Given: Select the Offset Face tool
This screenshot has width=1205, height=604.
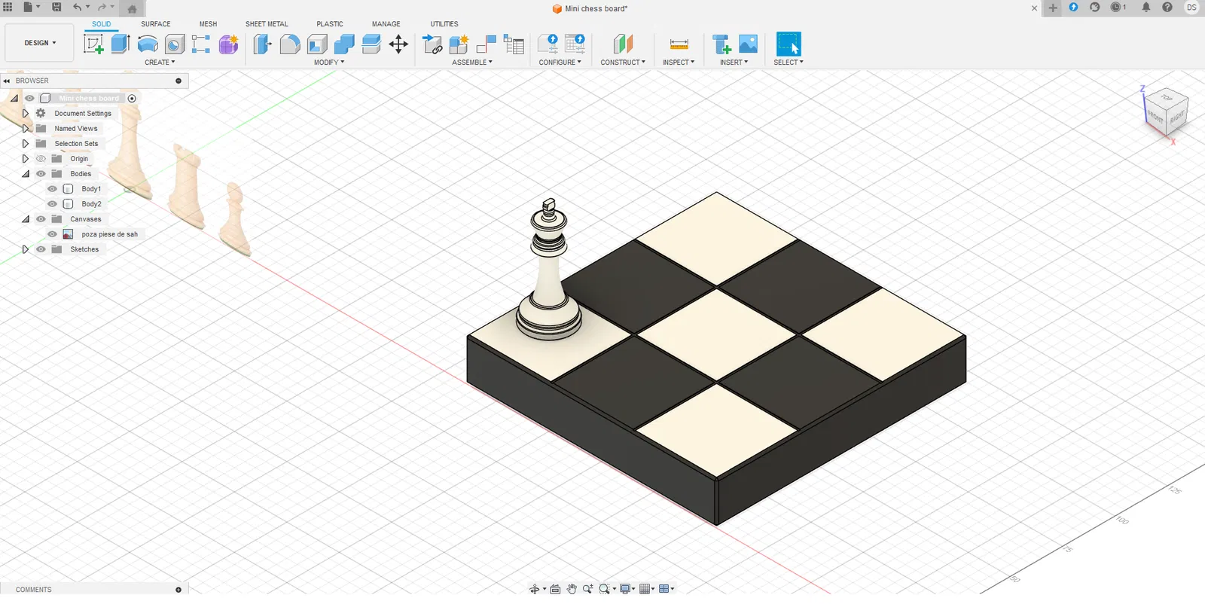Looking at the screenshot, I should [x=371, y=44].
